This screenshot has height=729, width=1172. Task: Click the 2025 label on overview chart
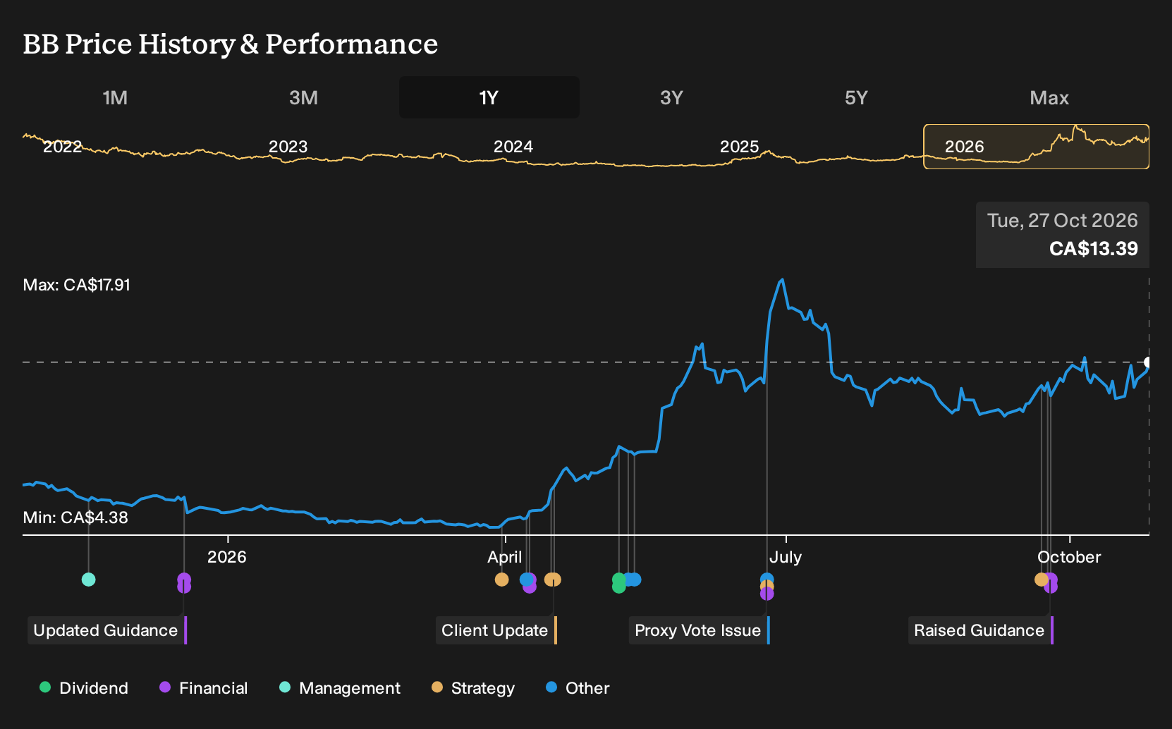(x=739, y=147)
